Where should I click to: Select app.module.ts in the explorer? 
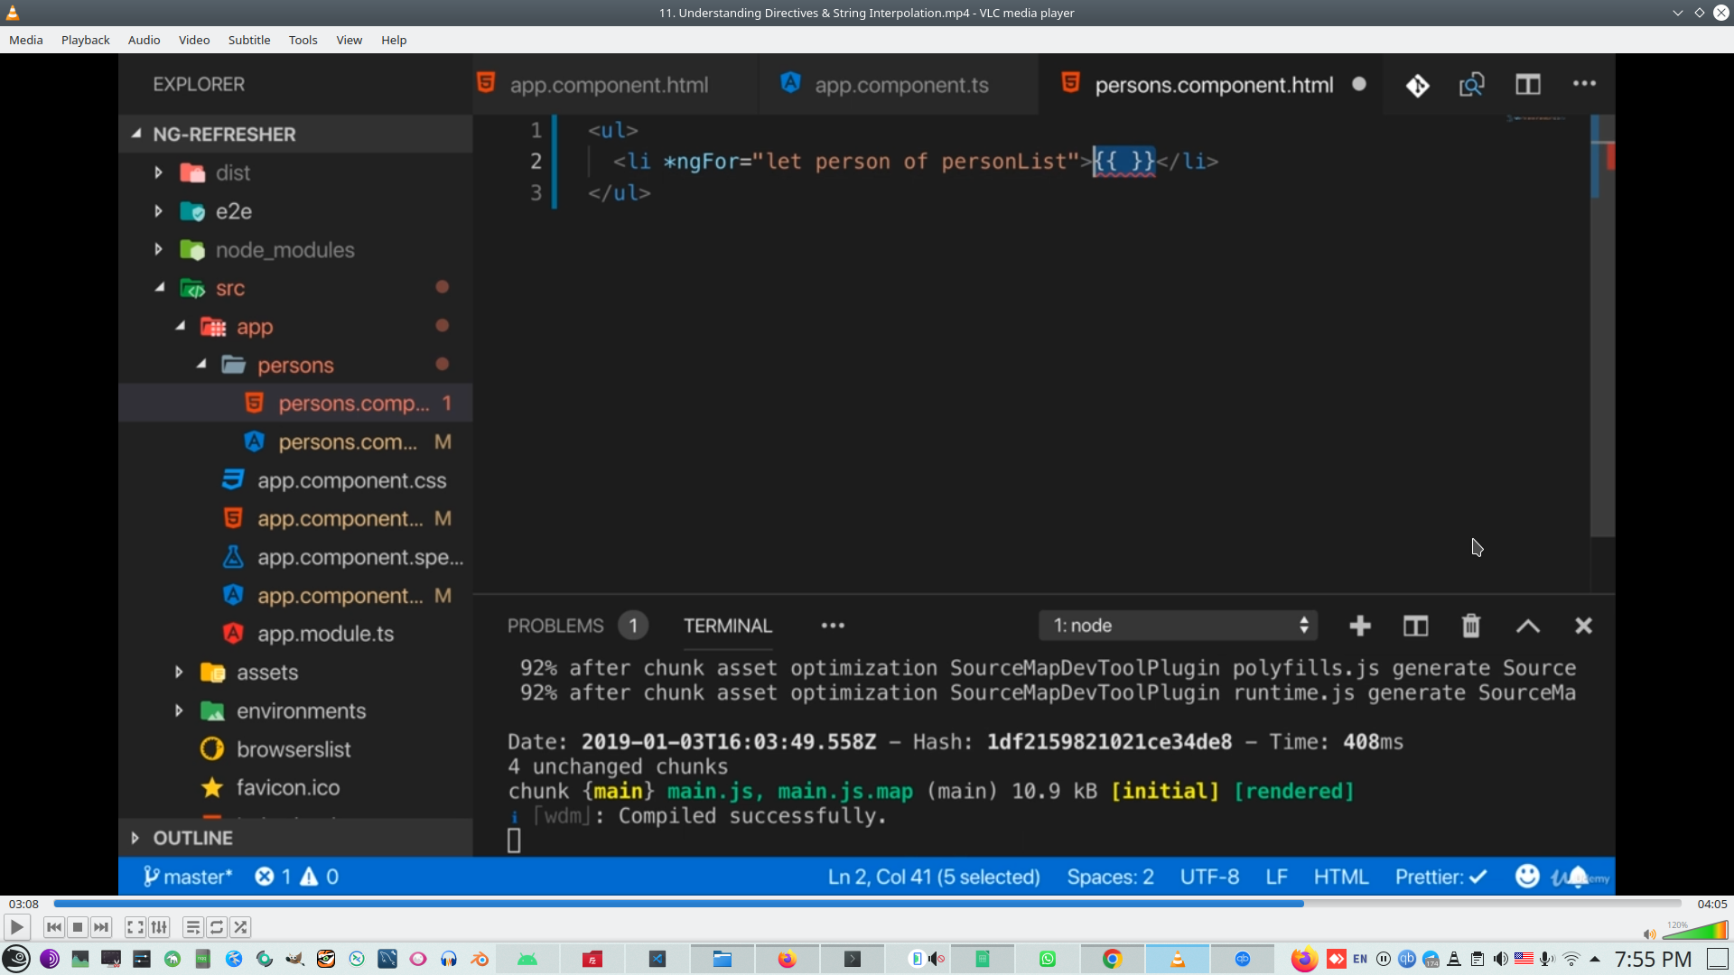(x=325, y=634)
